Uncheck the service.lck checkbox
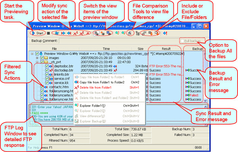 47,83
